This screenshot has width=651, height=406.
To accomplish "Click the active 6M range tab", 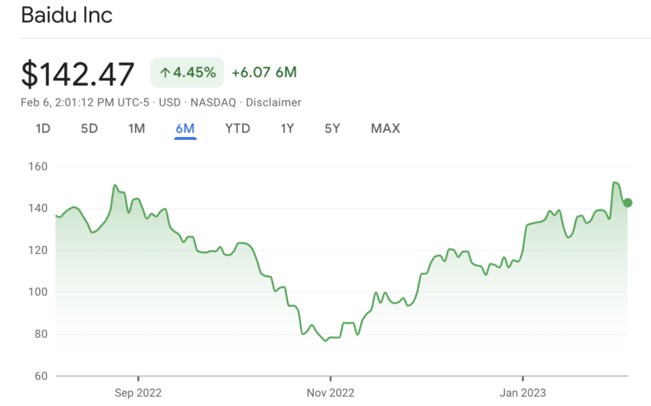I will click(185, 129).
